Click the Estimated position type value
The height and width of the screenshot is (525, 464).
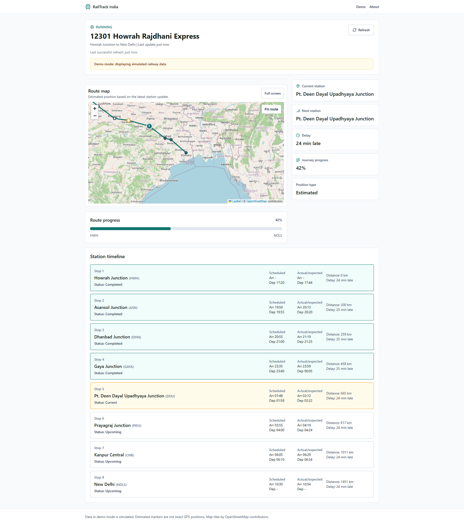(307, 193)
